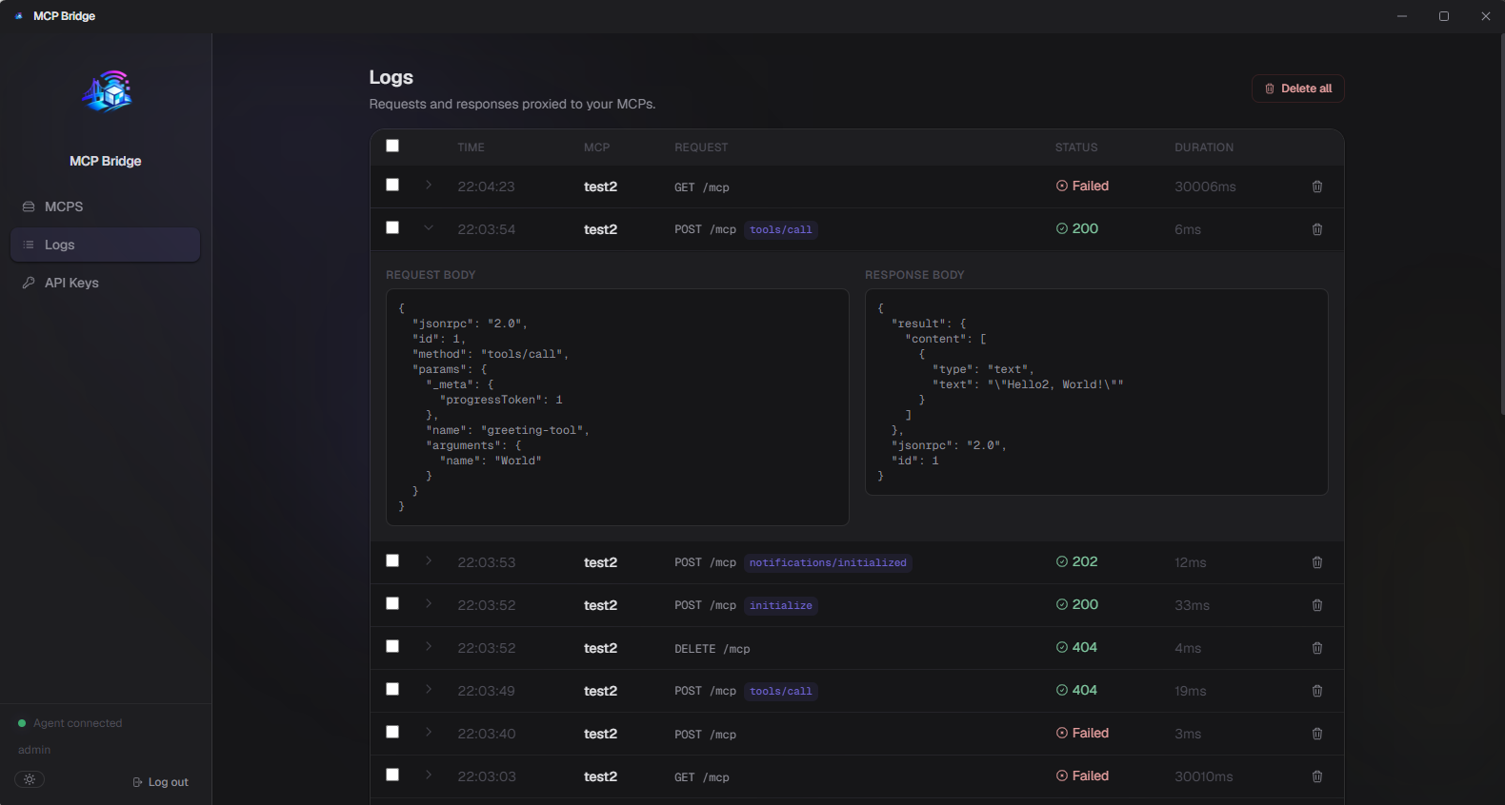The height and width of the screenshot is (805, 1505).
Task: Click the TIME column header
Action: [x=471, y=147]
